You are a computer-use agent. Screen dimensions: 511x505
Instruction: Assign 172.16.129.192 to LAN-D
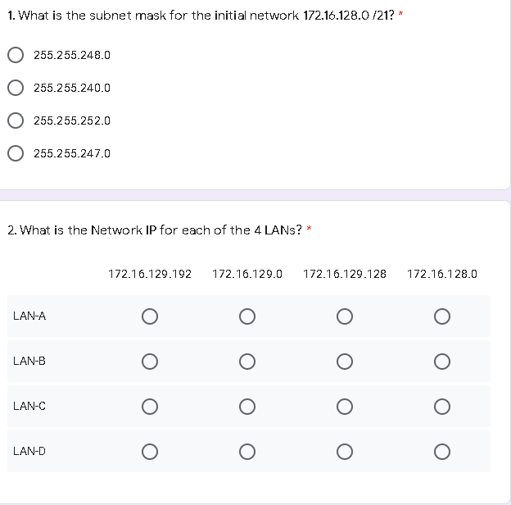coord(149,451)
